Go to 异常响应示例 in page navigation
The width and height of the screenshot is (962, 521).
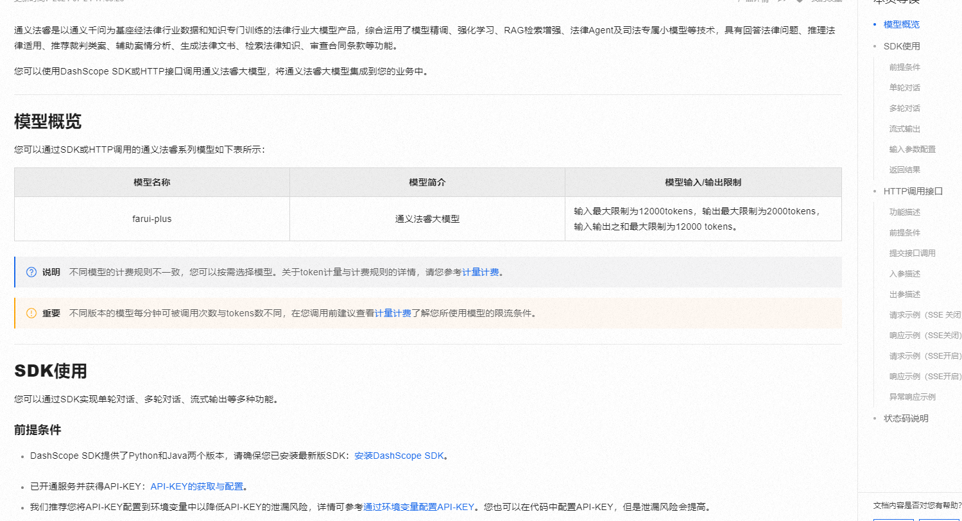[x=913, y=397]
